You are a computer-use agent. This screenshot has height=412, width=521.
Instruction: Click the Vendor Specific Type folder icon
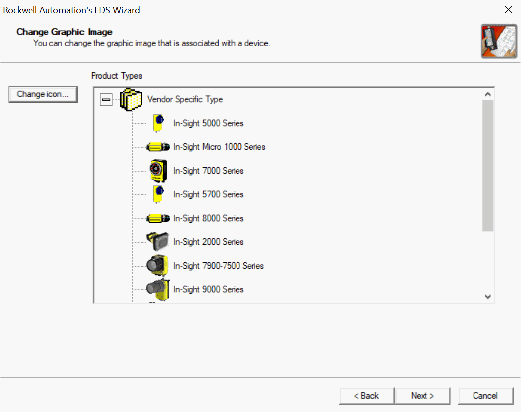(131, 99)
